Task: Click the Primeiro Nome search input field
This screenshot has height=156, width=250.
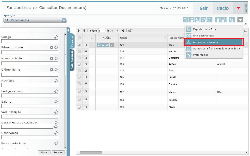Action: tap(30, 52)
